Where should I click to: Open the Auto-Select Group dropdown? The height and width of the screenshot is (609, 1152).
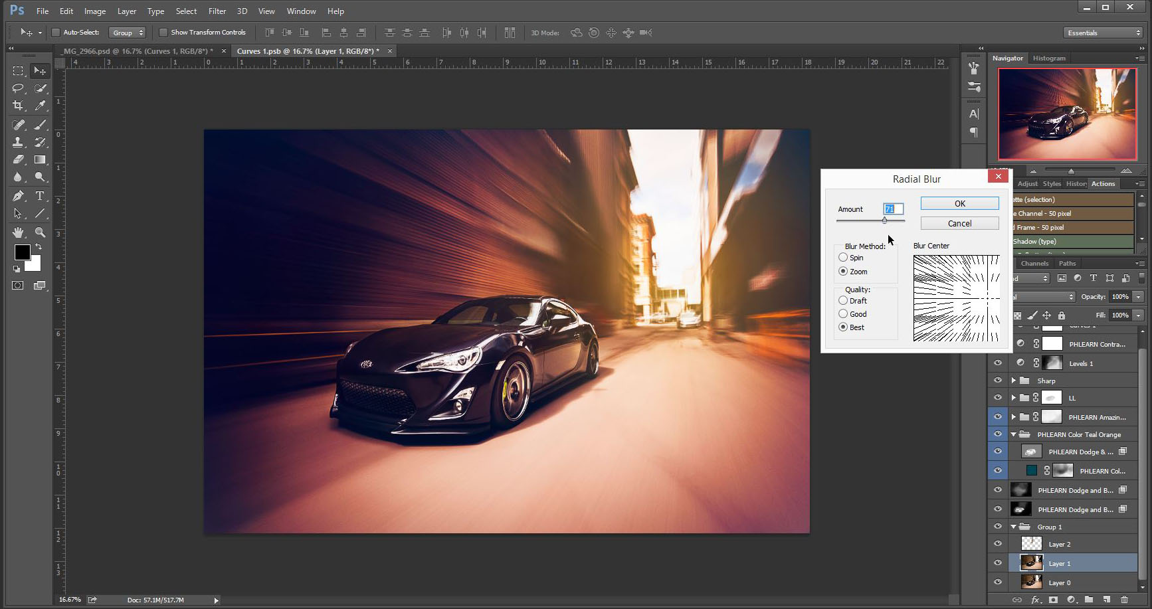pyautogui.click(x=128, y=33)
